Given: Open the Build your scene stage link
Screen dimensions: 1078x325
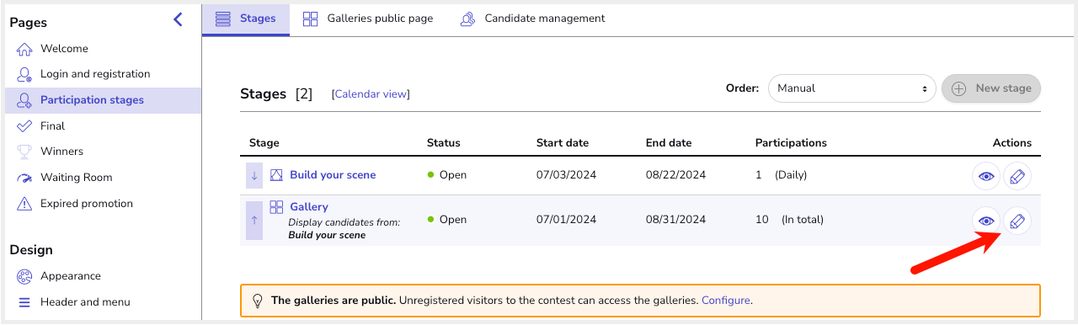Looking at the screenshot, I should [333, 175].
